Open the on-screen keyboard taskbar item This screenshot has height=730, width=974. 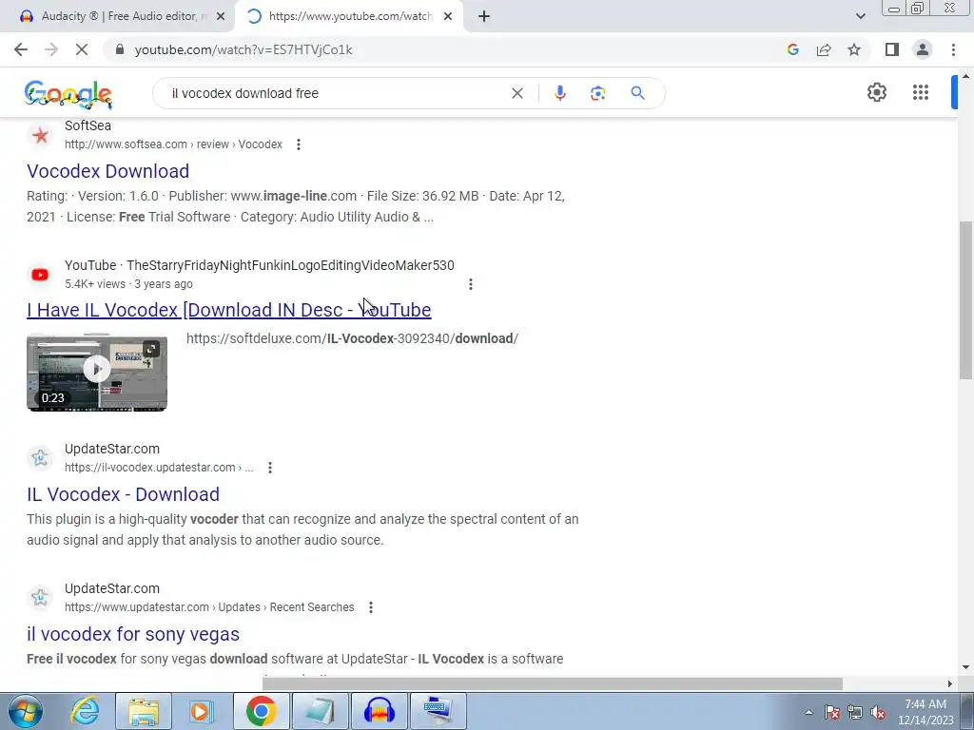point(438,711)
